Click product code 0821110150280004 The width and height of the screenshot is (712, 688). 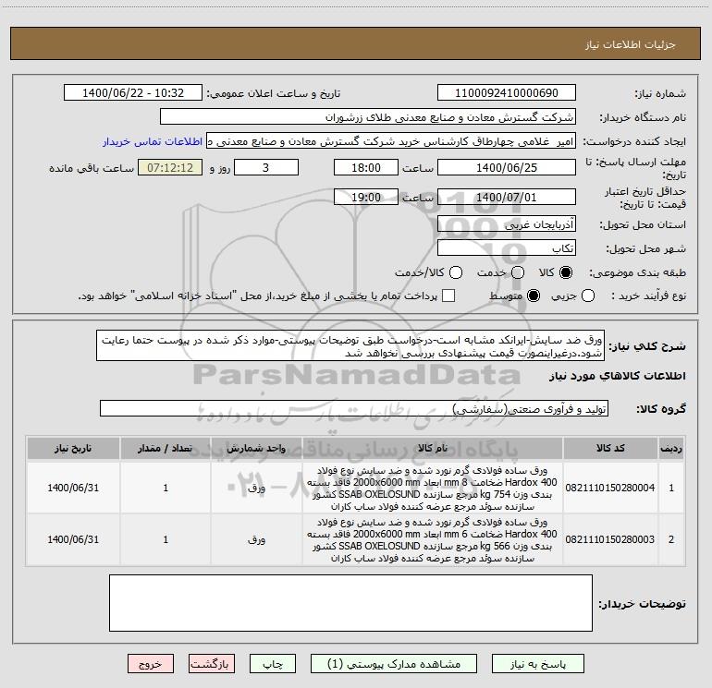610,488
